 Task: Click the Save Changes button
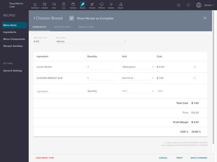[x=199, y=158]
